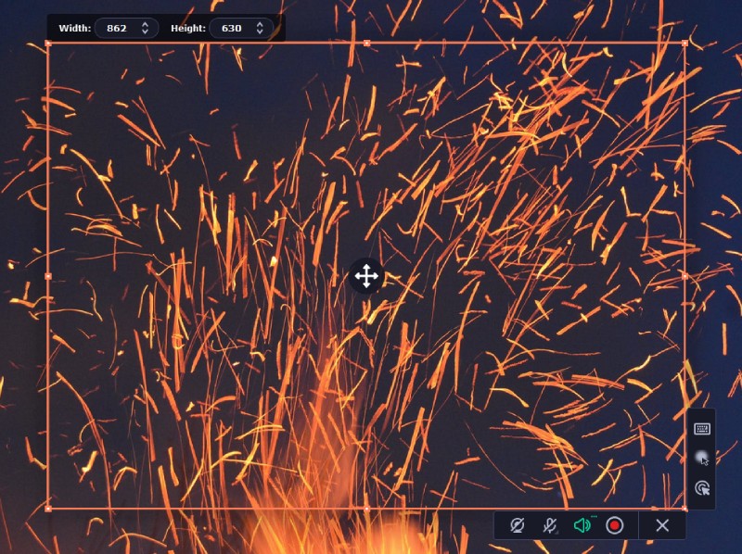
Task: Increase Height with the up arrow
Action: (x=260, y=24)
